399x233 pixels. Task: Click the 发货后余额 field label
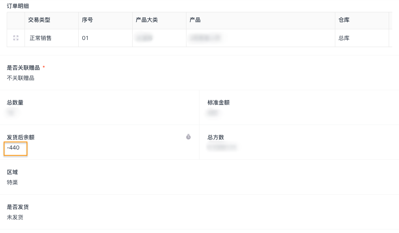[x=21, y=137]
